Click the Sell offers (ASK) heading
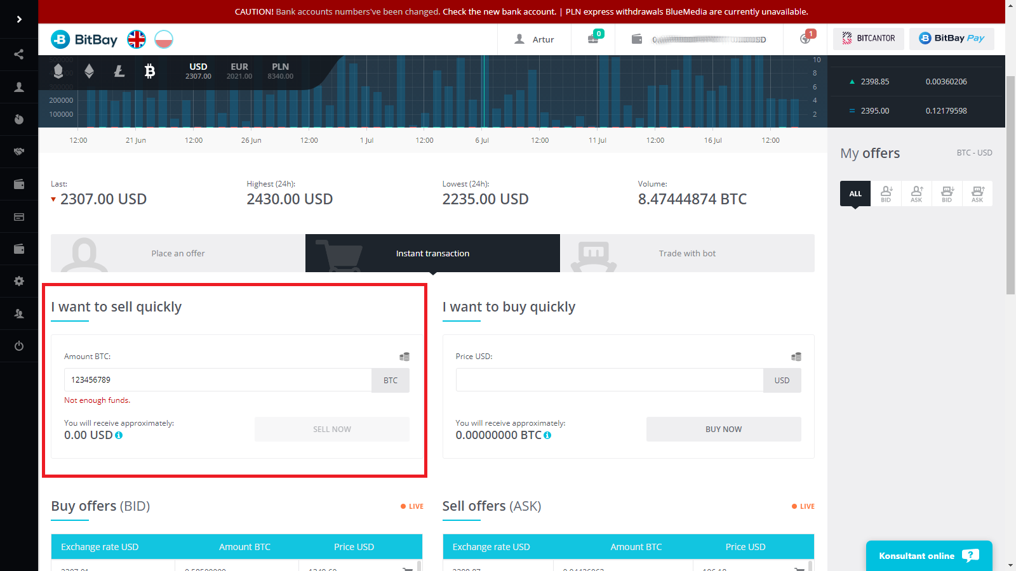The width and height of the screenshot is (1016, 571). tap(491, 506)
